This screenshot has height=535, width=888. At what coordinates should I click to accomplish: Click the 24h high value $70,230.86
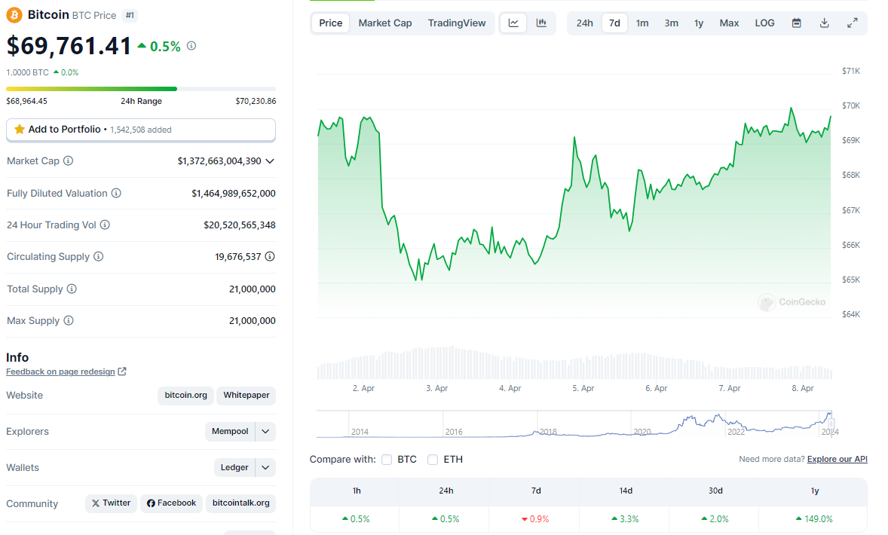(x=256, y=101)
